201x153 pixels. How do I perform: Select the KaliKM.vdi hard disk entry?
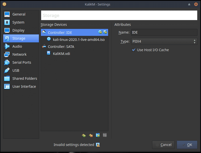pos(61,53)
